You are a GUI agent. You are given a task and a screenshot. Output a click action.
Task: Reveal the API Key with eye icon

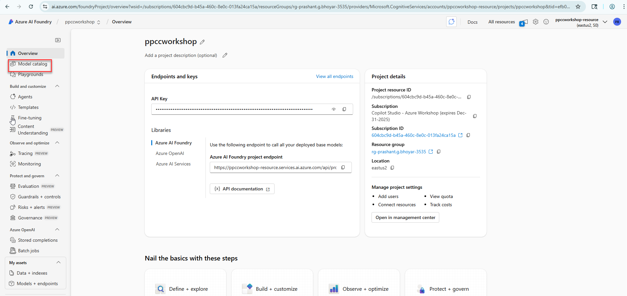(334, 109)
